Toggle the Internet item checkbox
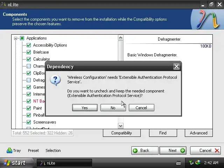224x168 pixels. pyautogui.click(x=29, y=94)
